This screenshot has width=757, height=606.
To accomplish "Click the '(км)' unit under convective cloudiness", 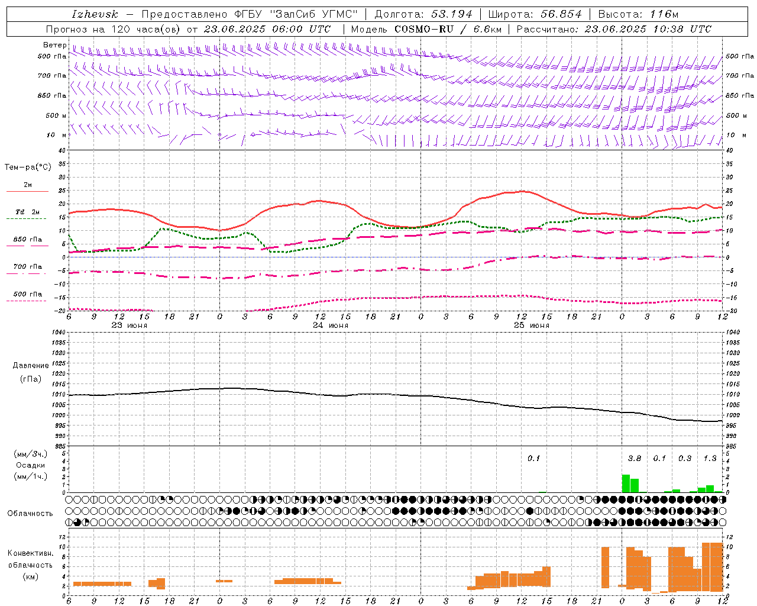I will pos(31,576).
